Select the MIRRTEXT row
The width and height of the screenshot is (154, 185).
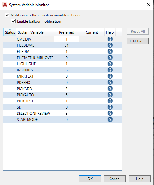coord(63,76)
